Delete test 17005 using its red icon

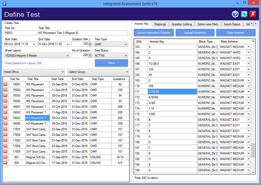[x=5, y=152]
